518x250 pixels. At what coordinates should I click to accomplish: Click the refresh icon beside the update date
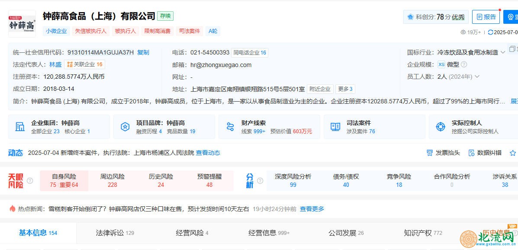pyautogui.click(x=490, y=32)
